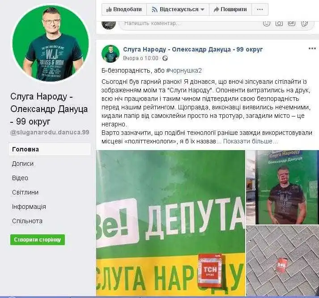The height and width of the screenshot is (298, 319).
Task: Open the commenter avatar beside comment box
Action: (109, 24)
